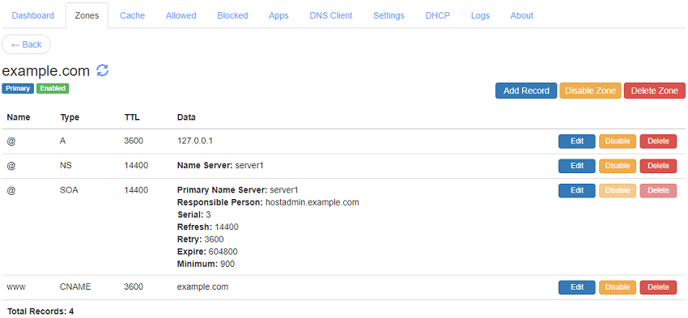
Task: Click the TTL column header
Action: click(132, 117)
